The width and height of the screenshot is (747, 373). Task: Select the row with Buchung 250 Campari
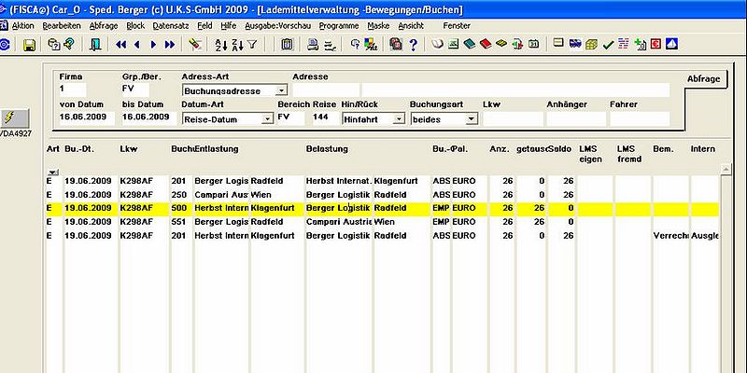[382, 195]
